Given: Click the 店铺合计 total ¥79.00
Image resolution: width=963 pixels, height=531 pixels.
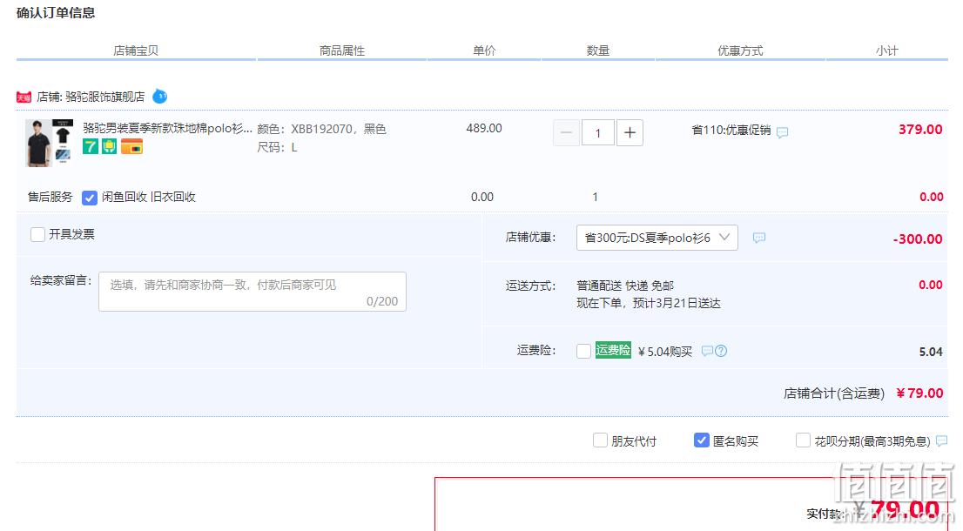Looking at the screenshot, I should click(x=919, y=393).
